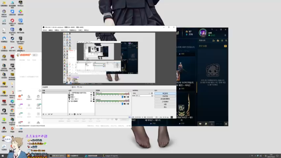This screenshot has width=281, height=158.
Task: Open the OBS Studio desktop shortcut
Action: pyautogui.click(x=20, y=31)
